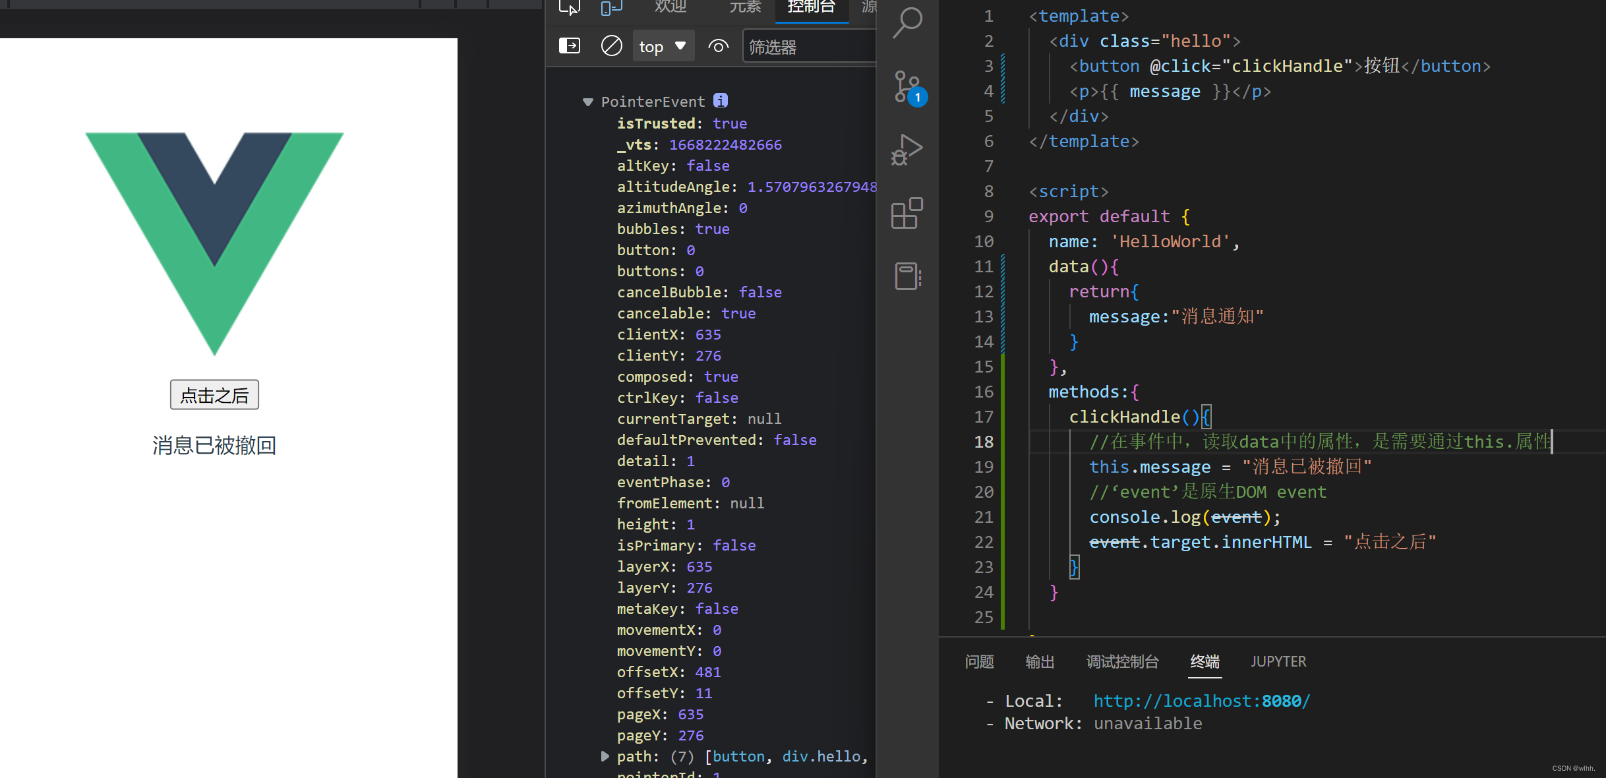Click the extensions marketplace icon
Viewport: 1606px width, 778px height.
(907, 215)
